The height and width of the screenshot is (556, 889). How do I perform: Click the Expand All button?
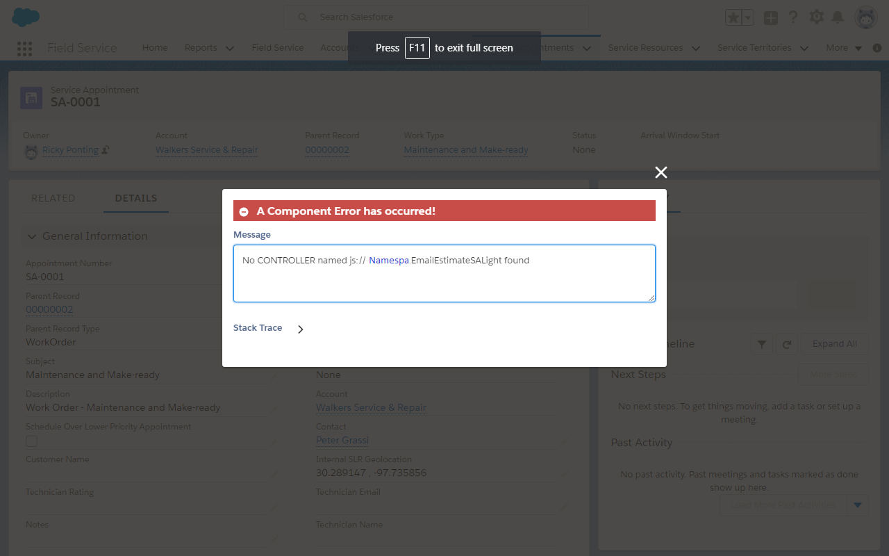pyautogui.click(x=835, y=344)
